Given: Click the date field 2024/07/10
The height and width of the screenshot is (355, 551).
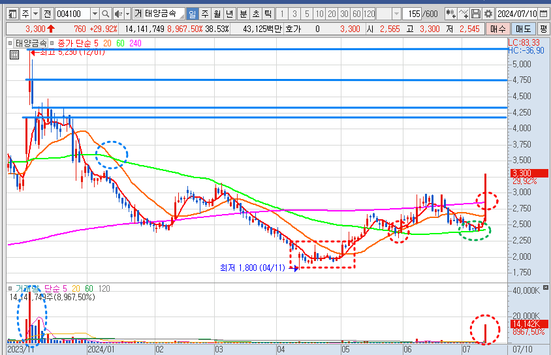Looking at the screenshot, I should coord(517,14).
